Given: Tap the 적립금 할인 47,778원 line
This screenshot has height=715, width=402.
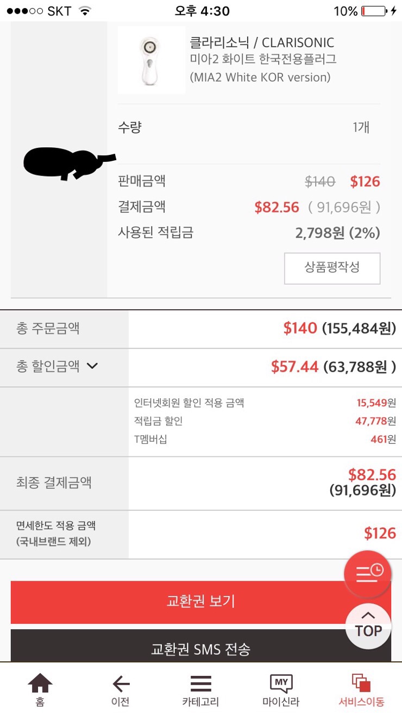Looking at the screenshot, I should (265, 421).
